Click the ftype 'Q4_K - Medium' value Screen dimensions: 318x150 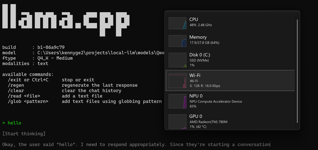click(55, 58)
